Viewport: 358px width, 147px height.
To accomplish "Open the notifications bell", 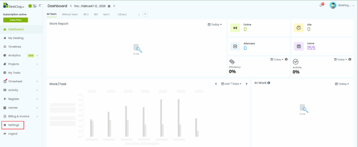I will pyautogui.click(x=321, y=5).
